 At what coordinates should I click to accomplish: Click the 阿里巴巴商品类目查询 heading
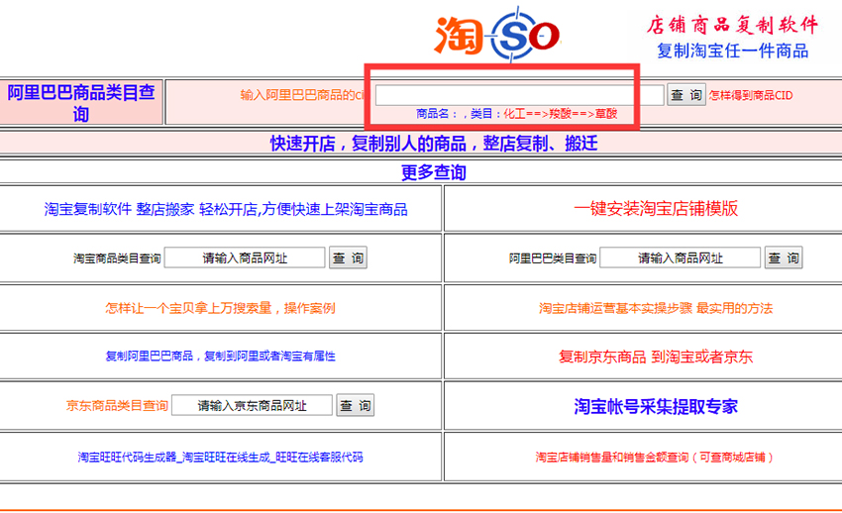81,102
